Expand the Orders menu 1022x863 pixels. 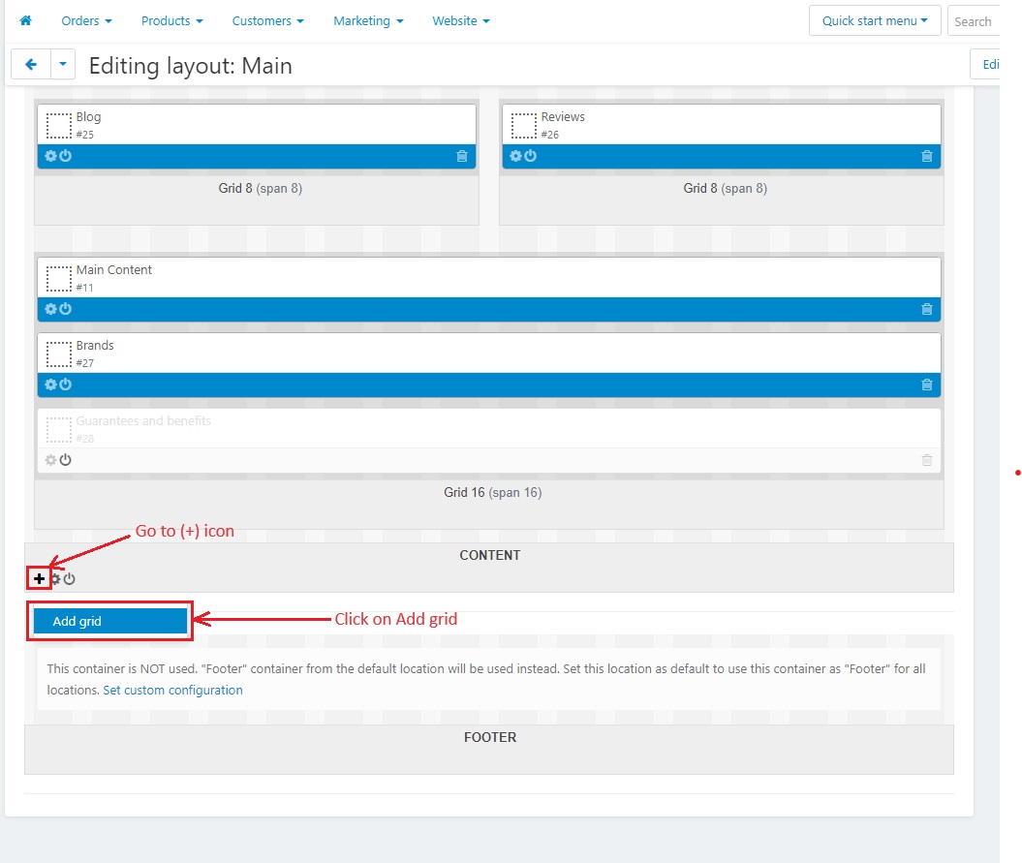point(86,21)
